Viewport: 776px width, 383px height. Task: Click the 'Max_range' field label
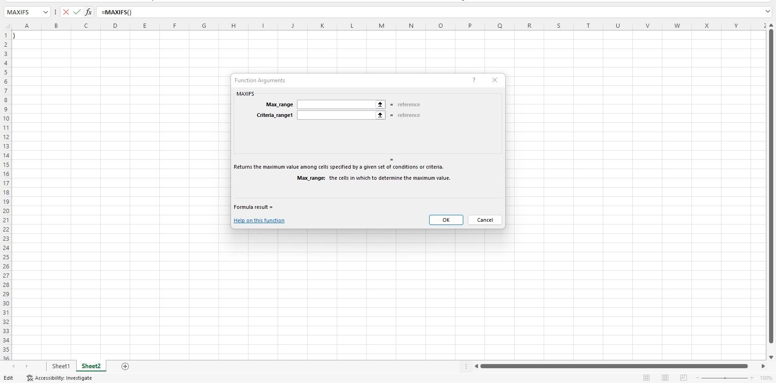pos(279,104)
